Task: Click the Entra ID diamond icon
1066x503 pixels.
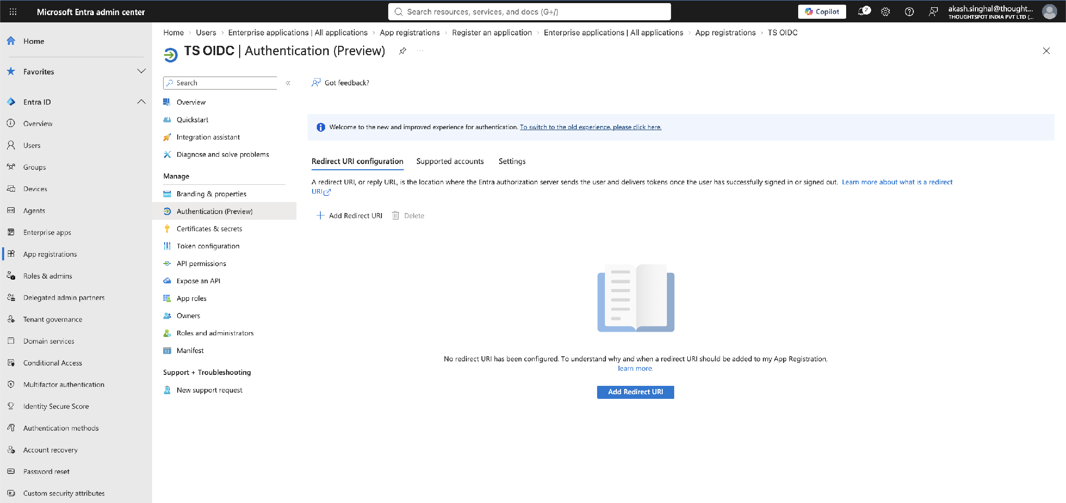Action: tap(11, 102)
